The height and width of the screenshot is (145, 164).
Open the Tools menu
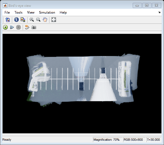(18, 13)
